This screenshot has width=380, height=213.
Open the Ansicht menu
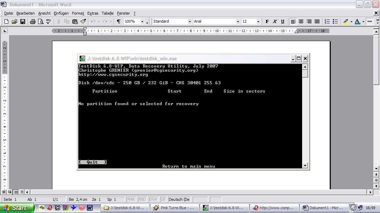(44, 13)
